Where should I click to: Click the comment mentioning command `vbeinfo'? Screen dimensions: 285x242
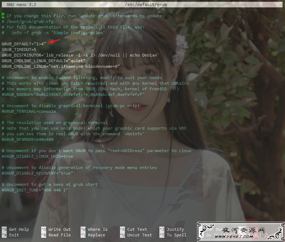click(x=73, y=134)
